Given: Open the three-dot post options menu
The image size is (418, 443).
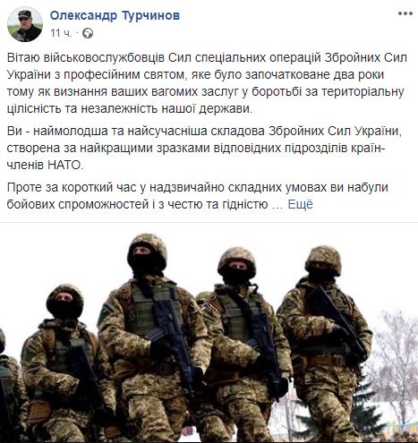Looking at the screenshot, I should 405,13.
